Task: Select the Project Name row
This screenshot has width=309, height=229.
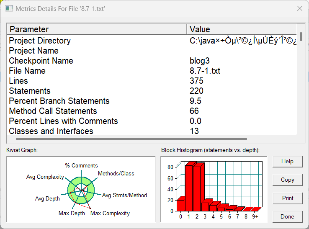Action: tap(152, 51)
